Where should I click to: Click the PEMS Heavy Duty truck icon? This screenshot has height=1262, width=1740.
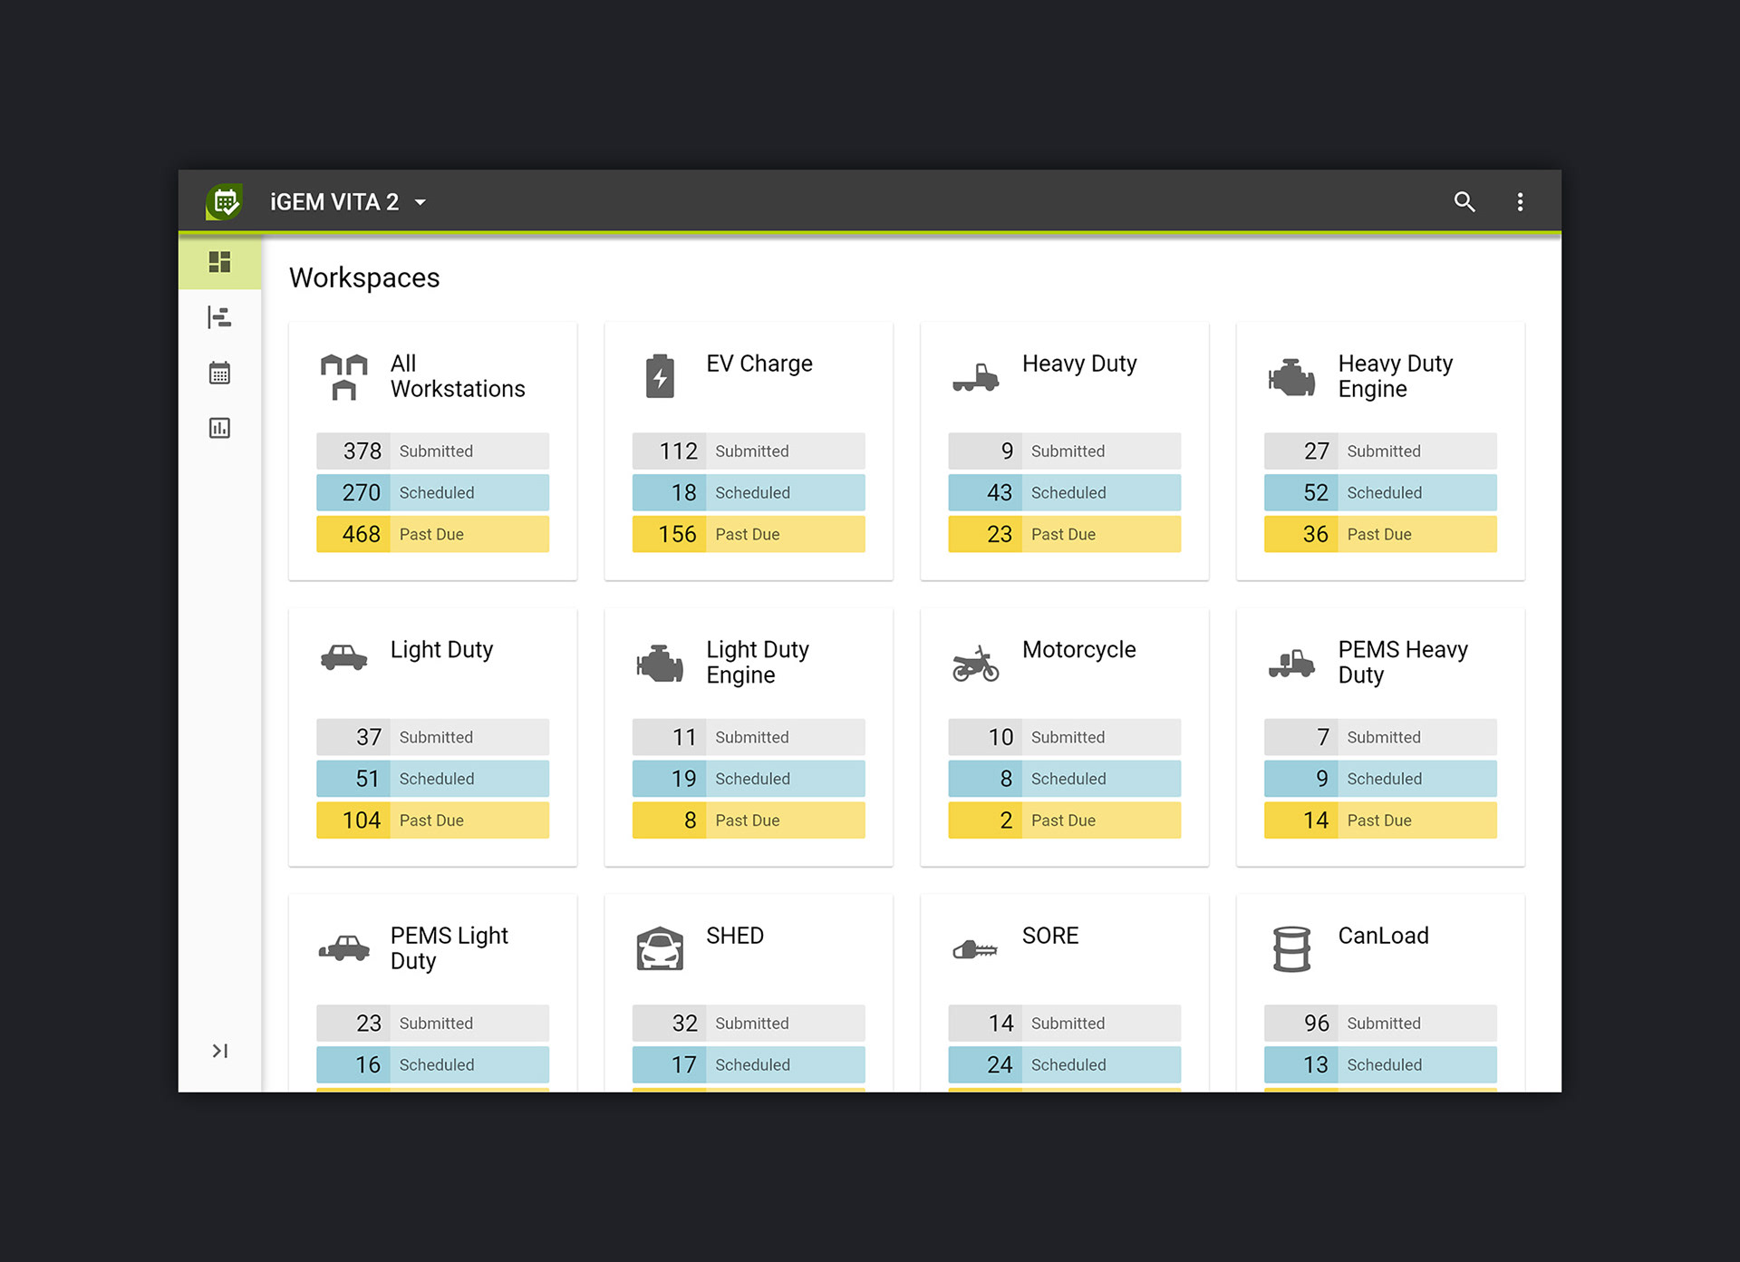coord(1291,664)
